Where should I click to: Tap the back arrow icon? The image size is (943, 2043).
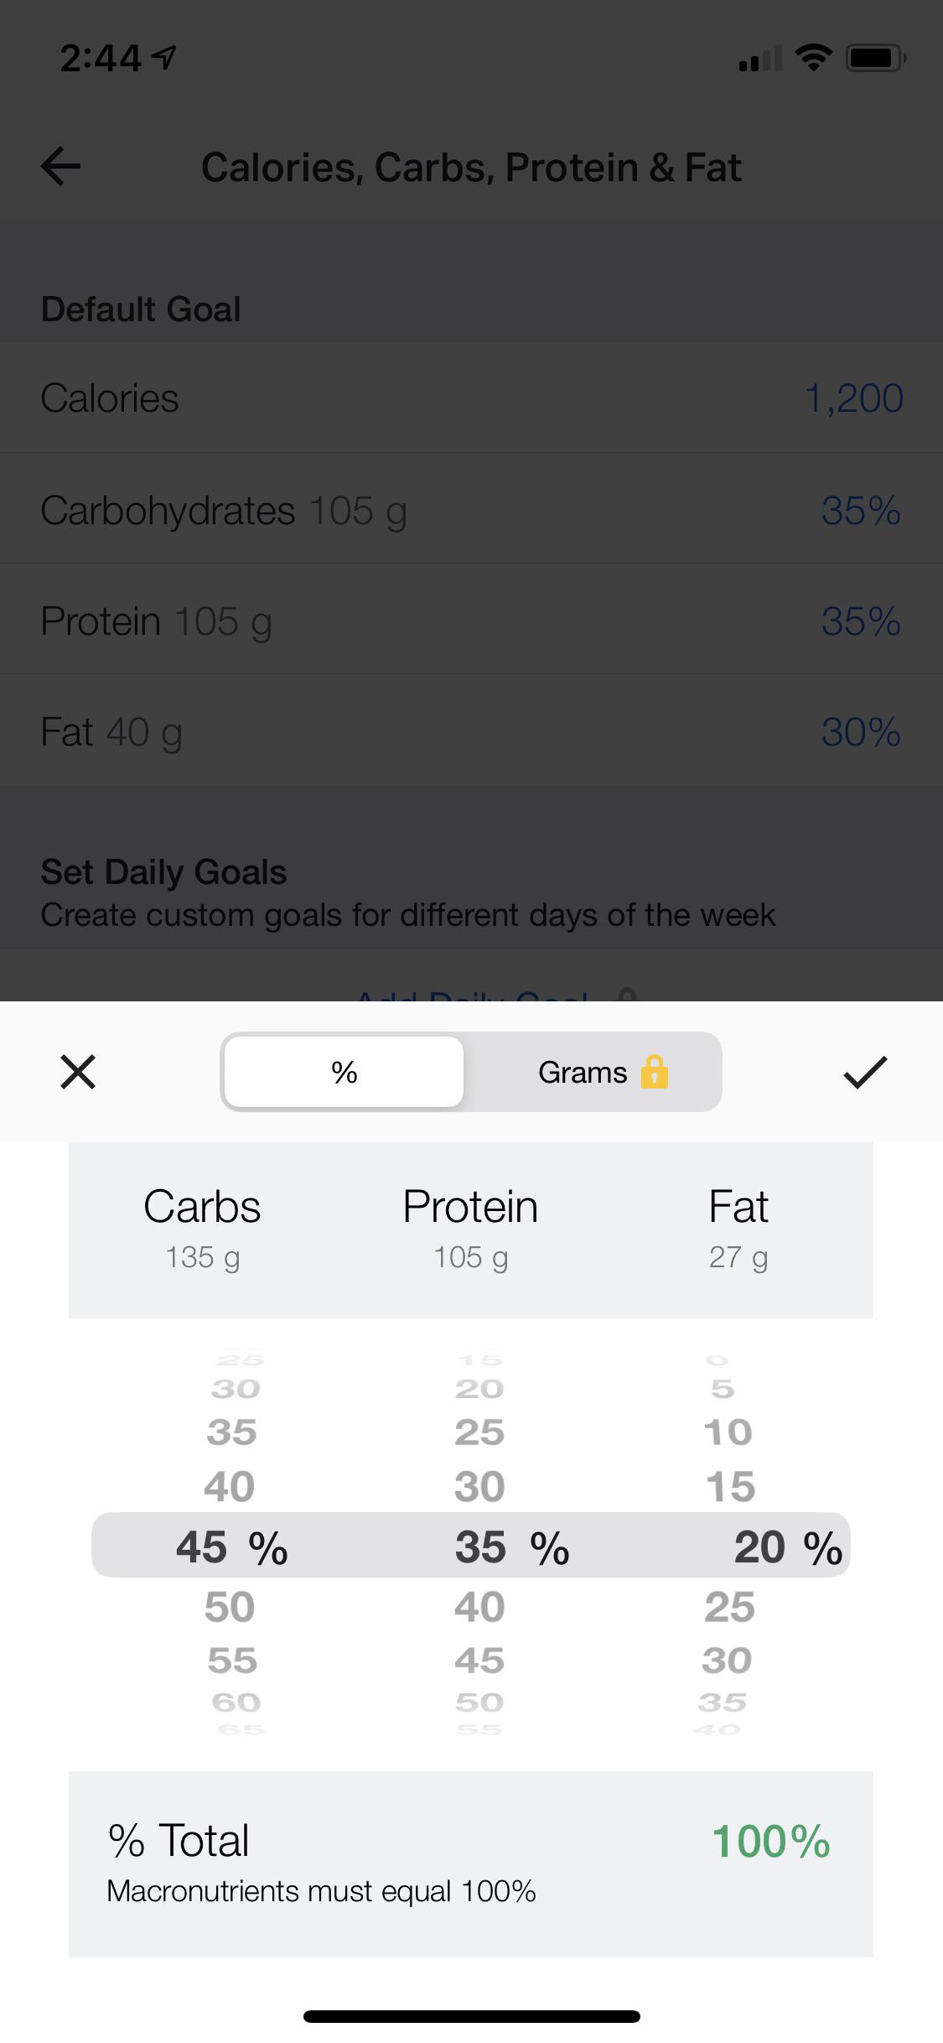tap(61, 166)
